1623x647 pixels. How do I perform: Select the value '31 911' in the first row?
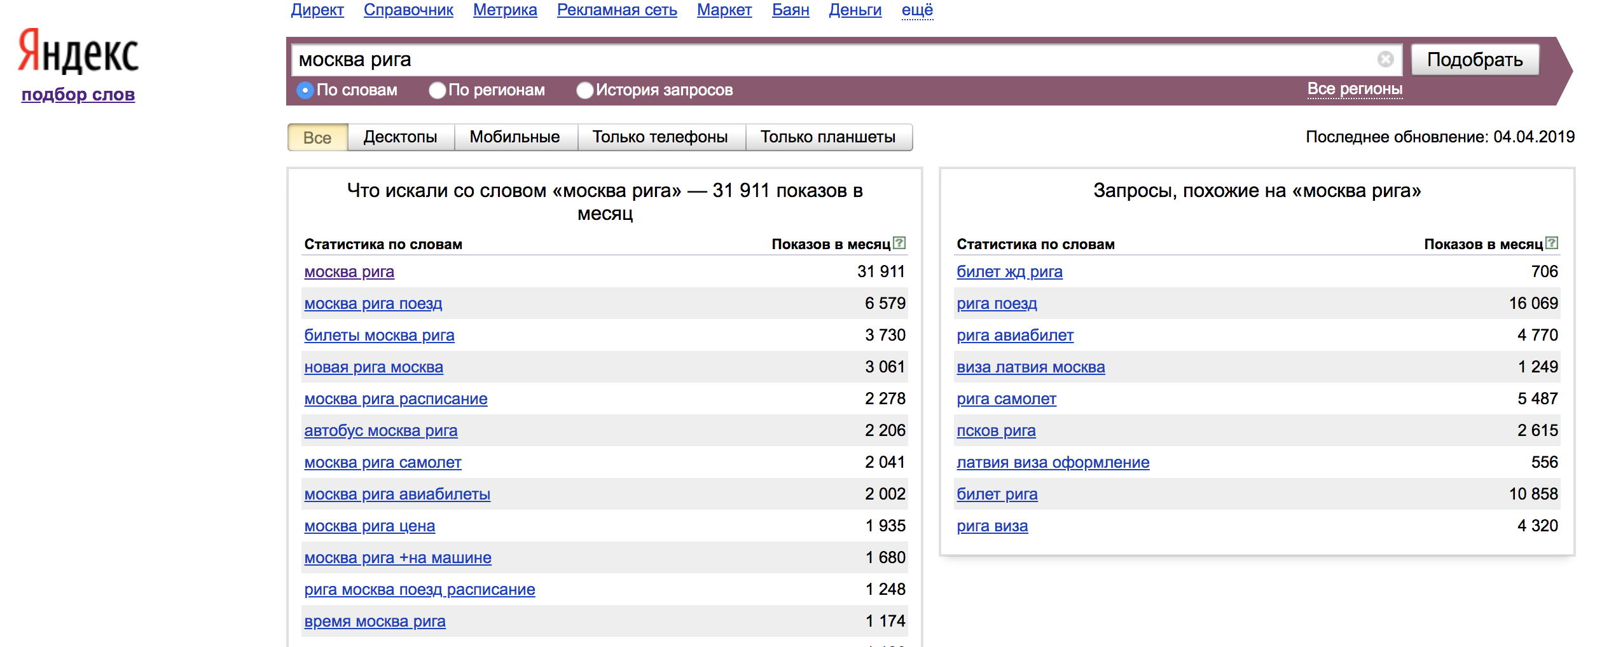pyautogui.click(x=881, y=272)
